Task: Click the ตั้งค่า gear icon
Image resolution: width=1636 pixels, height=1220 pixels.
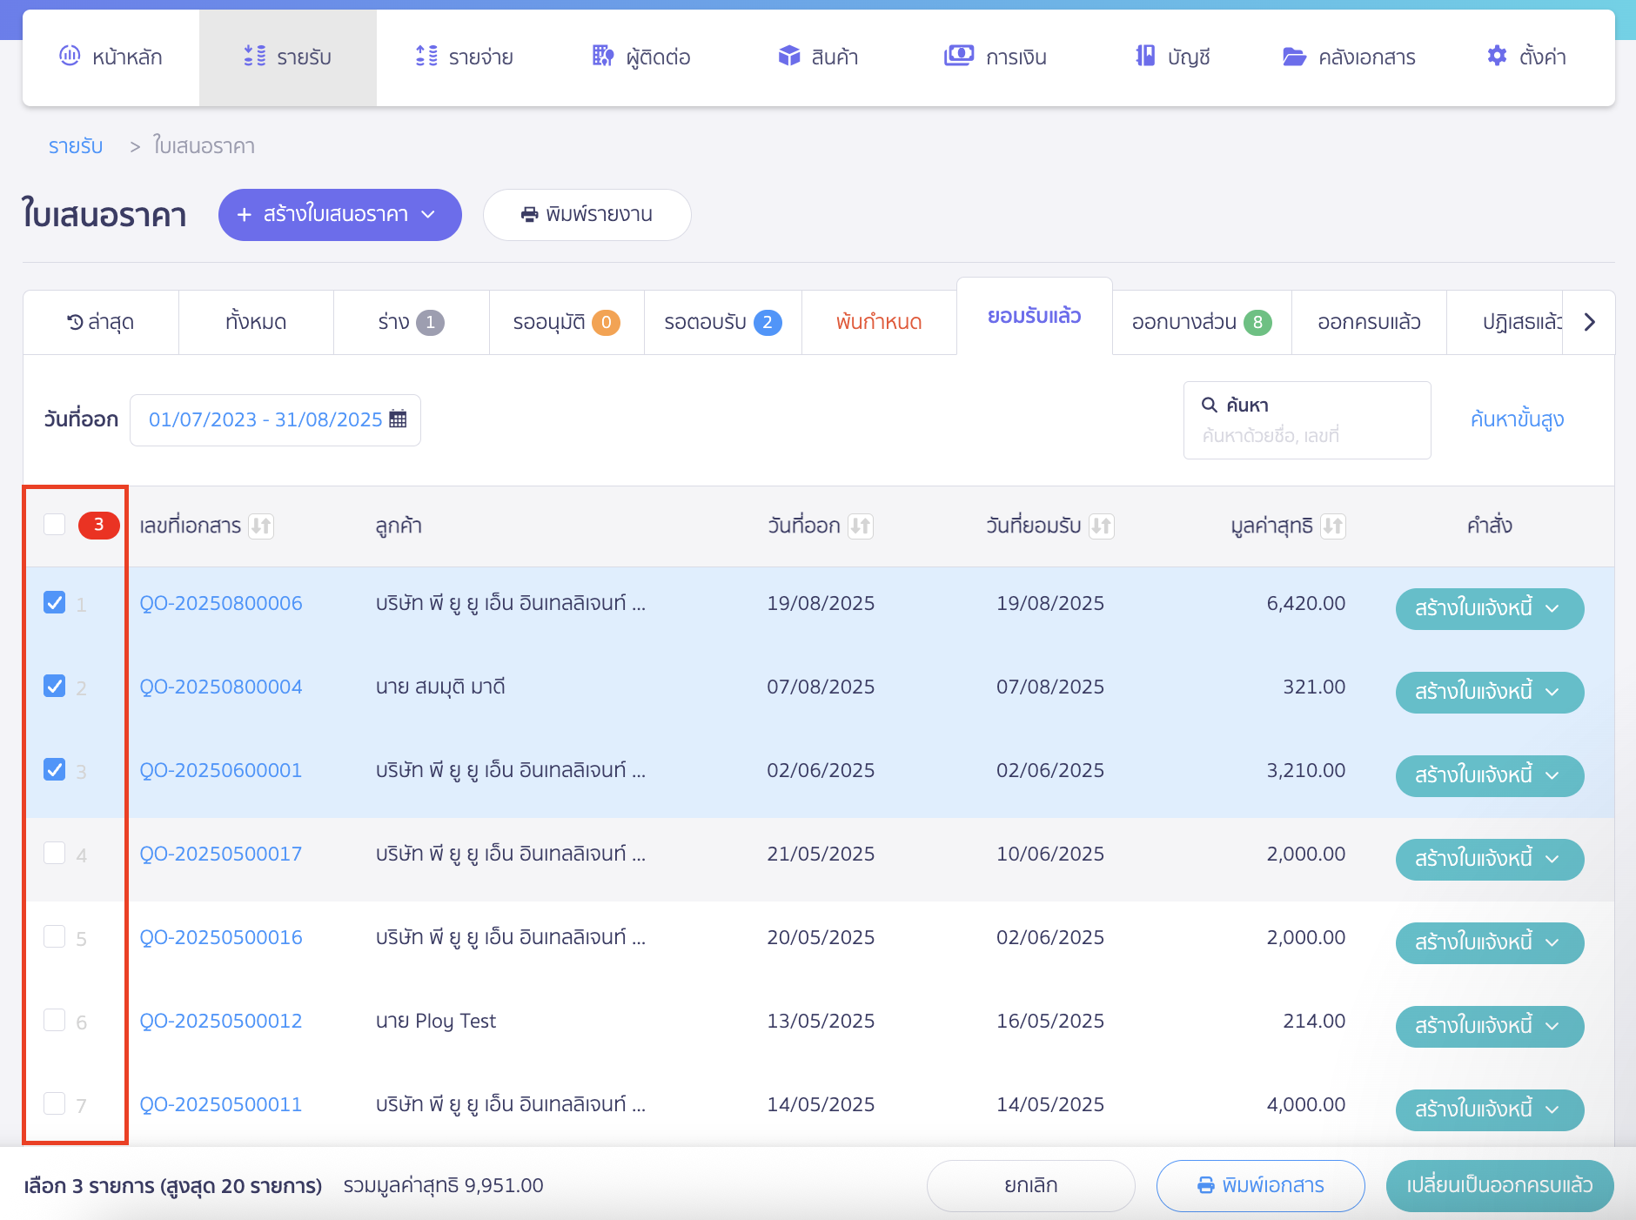Action: [1496, 57]
